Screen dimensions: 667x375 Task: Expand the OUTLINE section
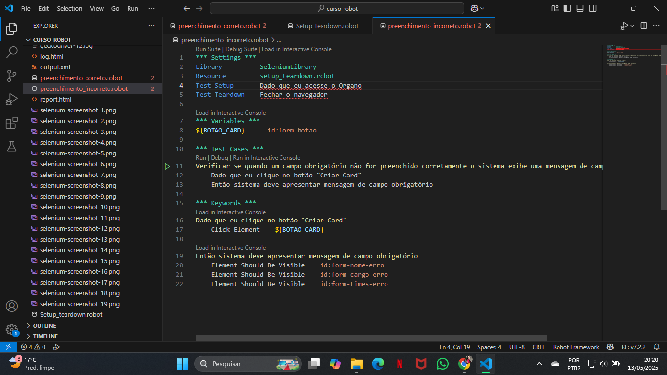[x=93, y=326]
